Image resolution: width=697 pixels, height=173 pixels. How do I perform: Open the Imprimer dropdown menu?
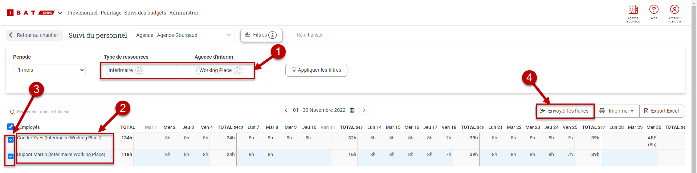(x=616, y=111)
